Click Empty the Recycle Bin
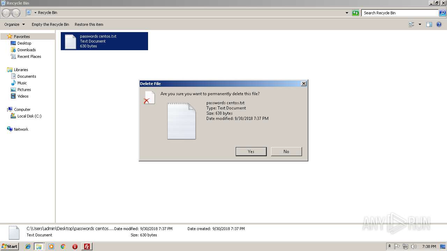The width and height of the screenshot is (447, 251). click(50, 24)
